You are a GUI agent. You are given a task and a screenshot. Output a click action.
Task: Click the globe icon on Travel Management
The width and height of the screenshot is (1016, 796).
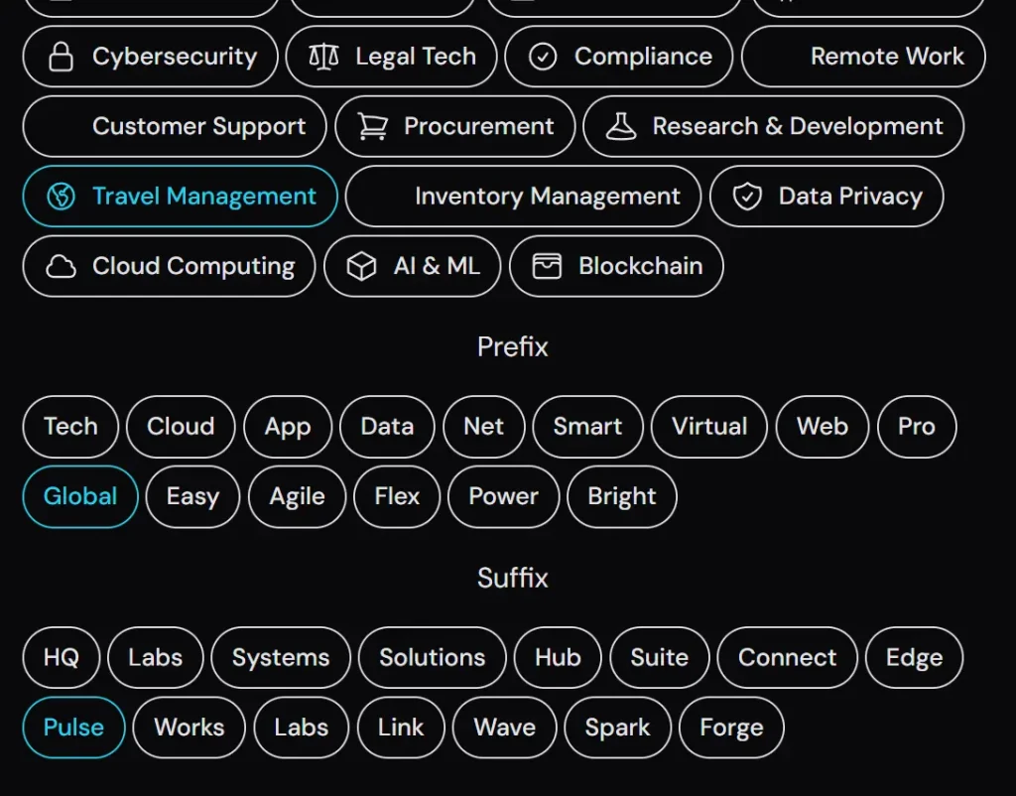pos(63,197)
